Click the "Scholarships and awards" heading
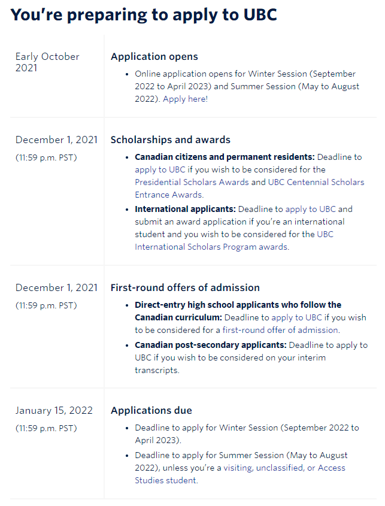385x506 pixels. coord(171,140)
